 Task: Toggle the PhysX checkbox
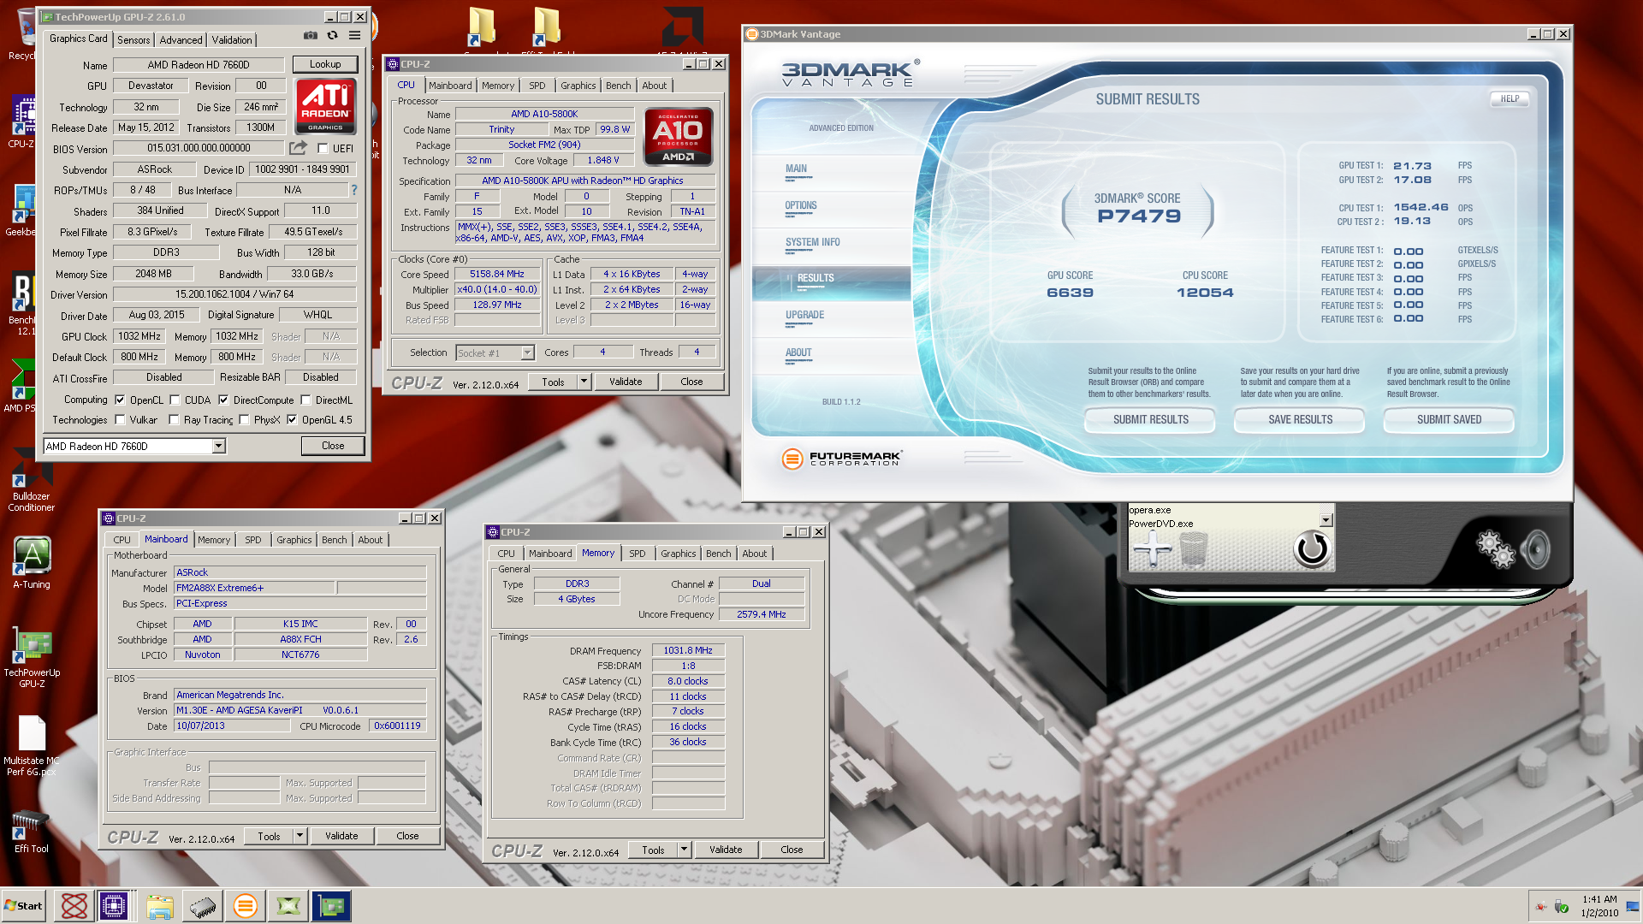[x=245, y=419]
